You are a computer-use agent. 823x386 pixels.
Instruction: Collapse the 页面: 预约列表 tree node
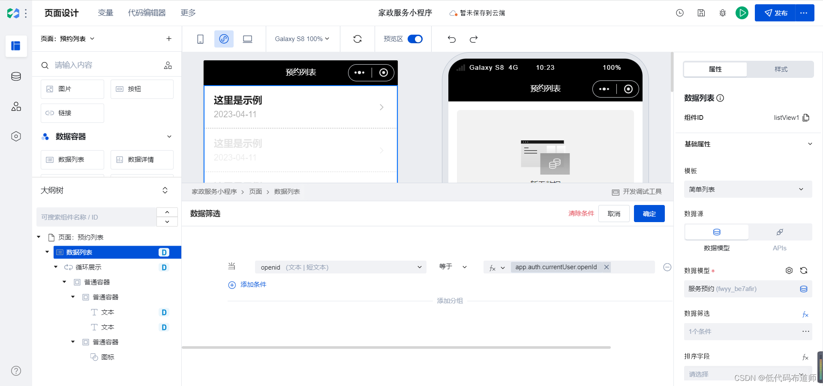click(39, 237)
